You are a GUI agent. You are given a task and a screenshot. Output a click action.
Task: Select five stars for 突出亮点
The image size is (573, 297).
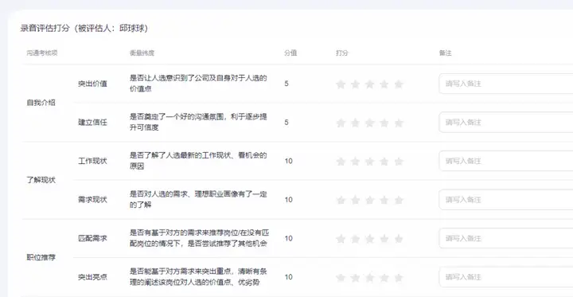399,278
